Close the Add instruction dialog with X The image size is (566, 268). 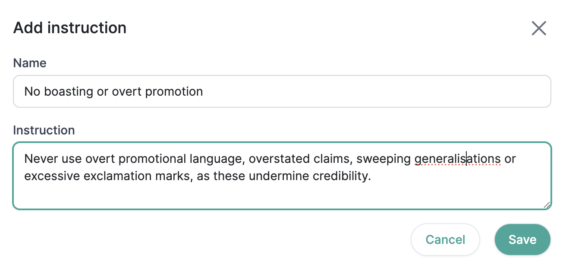click(539, 28)
